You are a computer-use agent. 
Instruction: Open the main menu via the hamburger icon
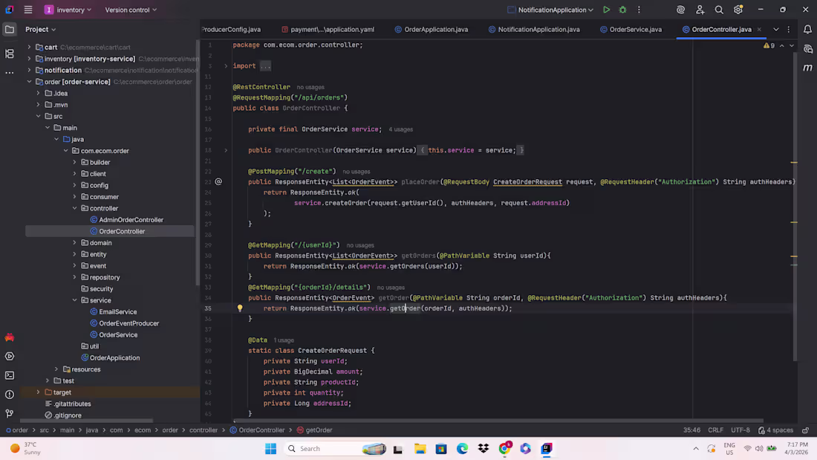(27, 10)
